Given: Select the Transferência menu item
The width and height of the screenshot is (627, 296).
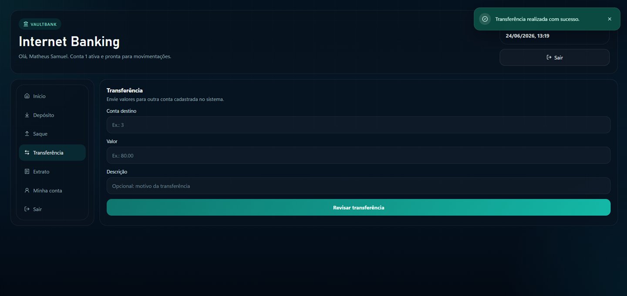Looking at the screenshot, I should (x=52, y=153).
